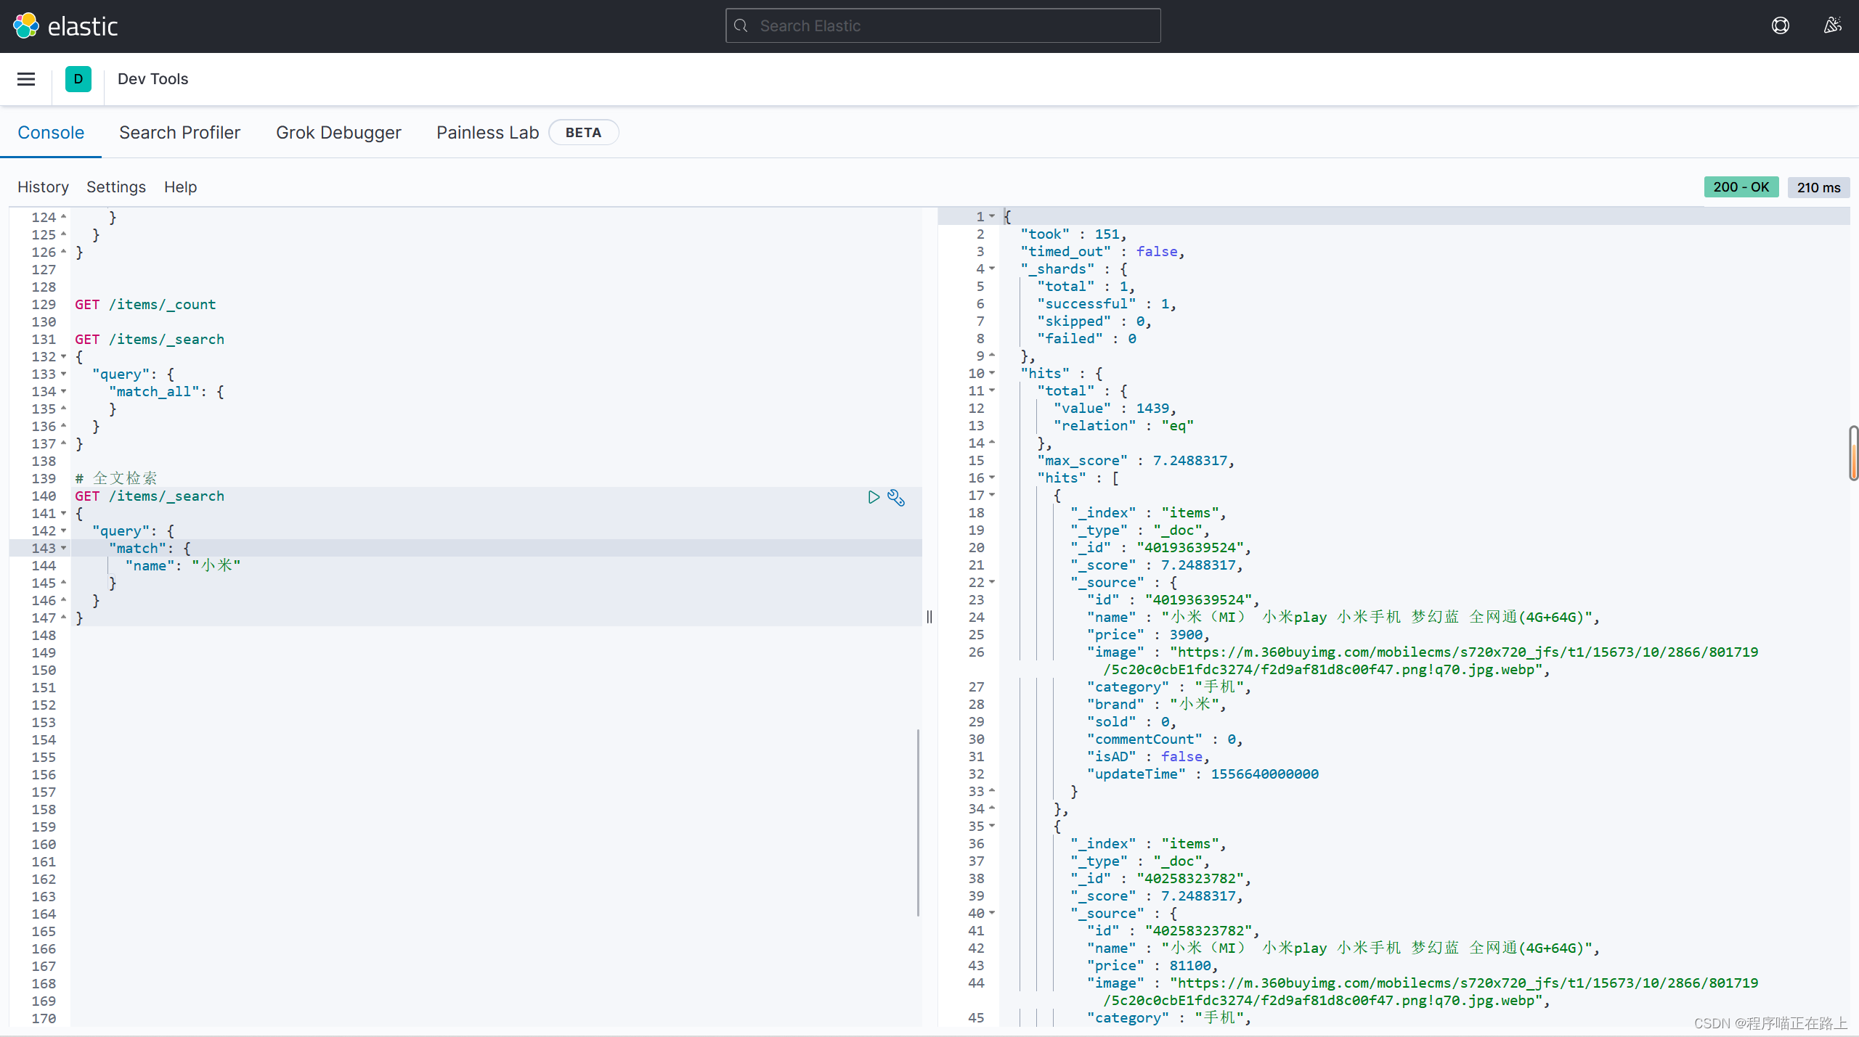Run the request with the play icon
Screen dimensions: 1859x1037
point(874,497)
